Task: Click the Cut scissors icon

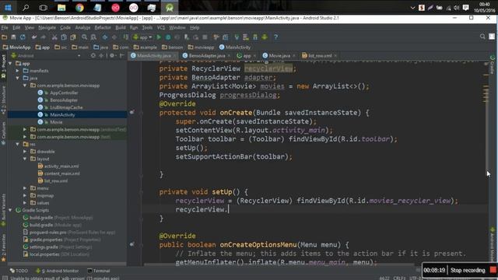Action: coord(54,37)
